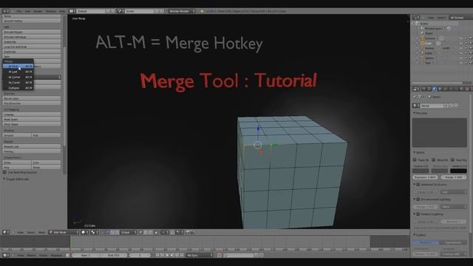The image size is (473, 266).
Task: Click jump to first frame control
Action: coord(157,255)
